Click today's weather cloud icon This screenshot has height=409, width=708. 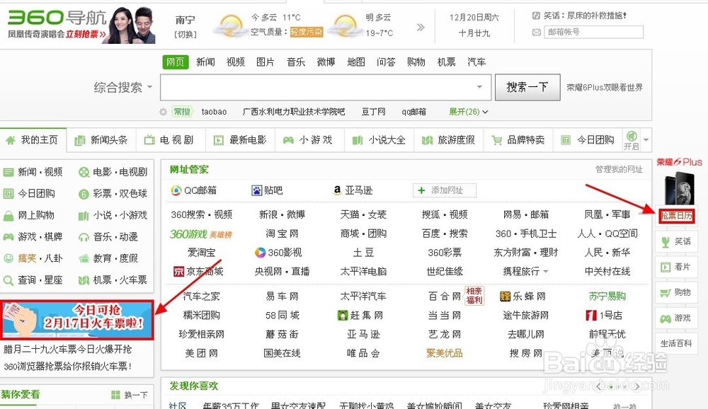230,25
